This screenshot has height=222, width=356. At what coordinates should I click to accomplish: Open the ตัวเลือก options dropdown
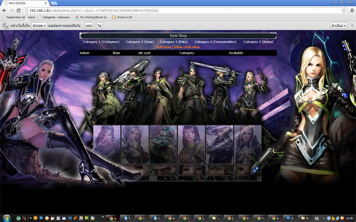coord(338,26)
